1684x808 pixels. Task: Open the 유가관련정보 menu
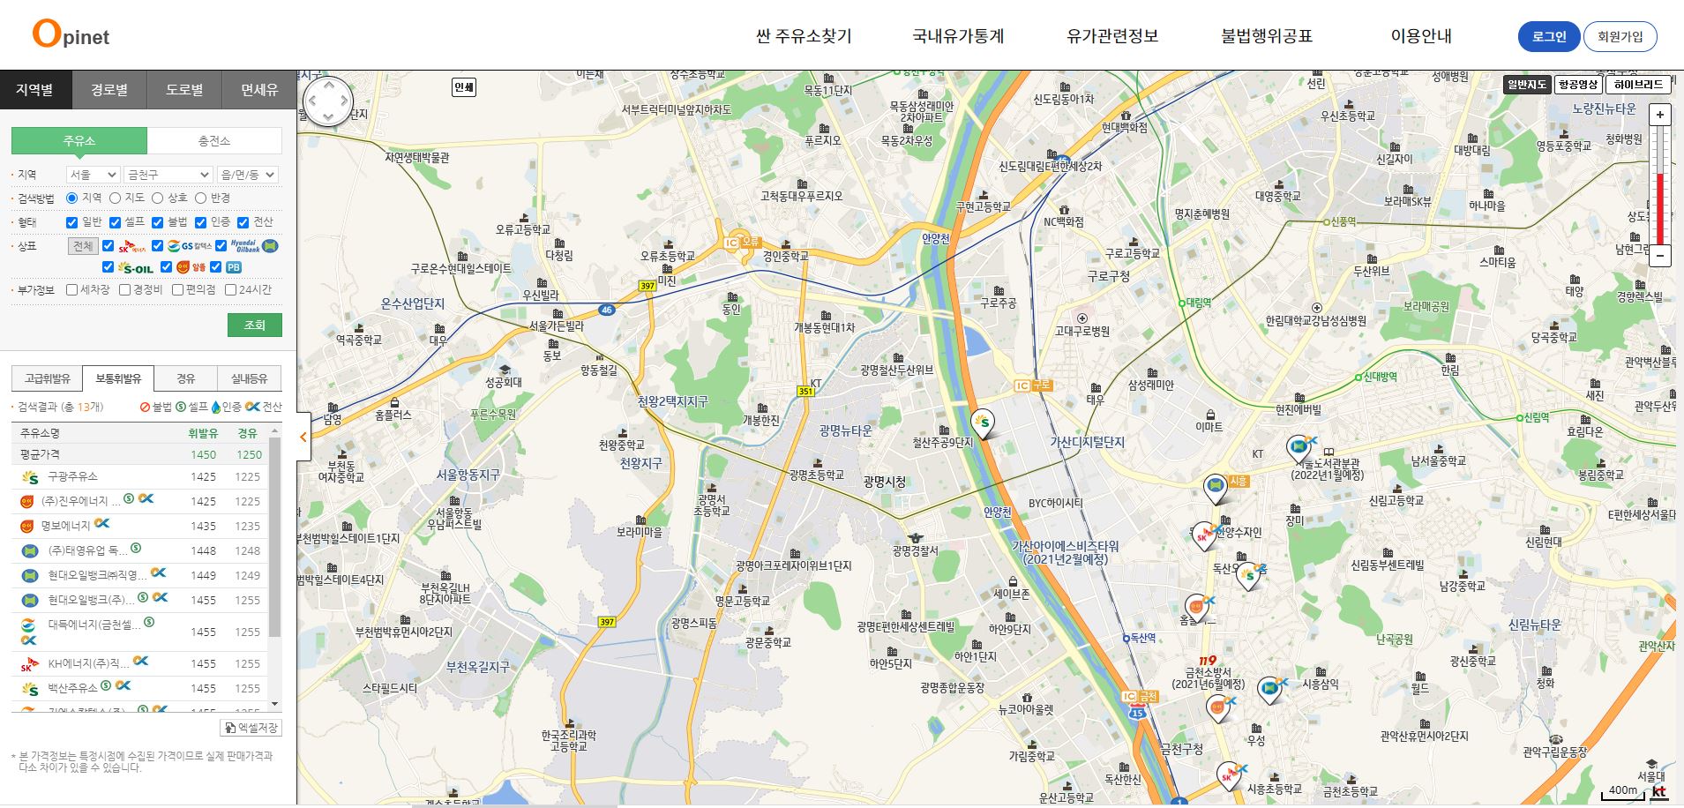[x=1112, y=36]
